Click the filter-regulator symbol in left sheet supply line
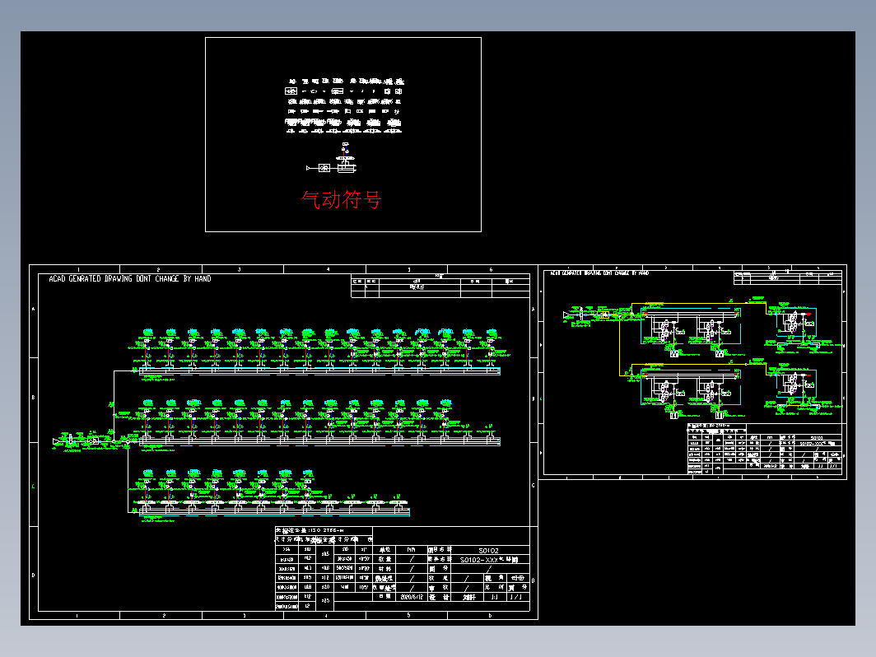 [95, 441]
